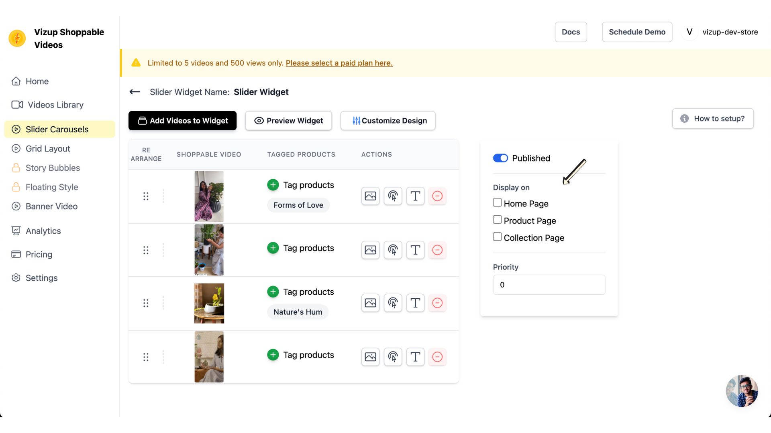Remove the fourth video with red minus icon
The image size is (771, 433).
point(437,357)
